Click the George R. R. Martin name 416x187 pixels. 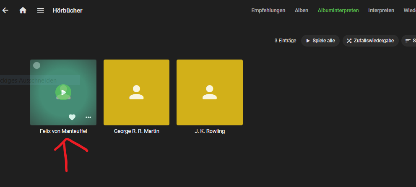[x=136, y=131]
